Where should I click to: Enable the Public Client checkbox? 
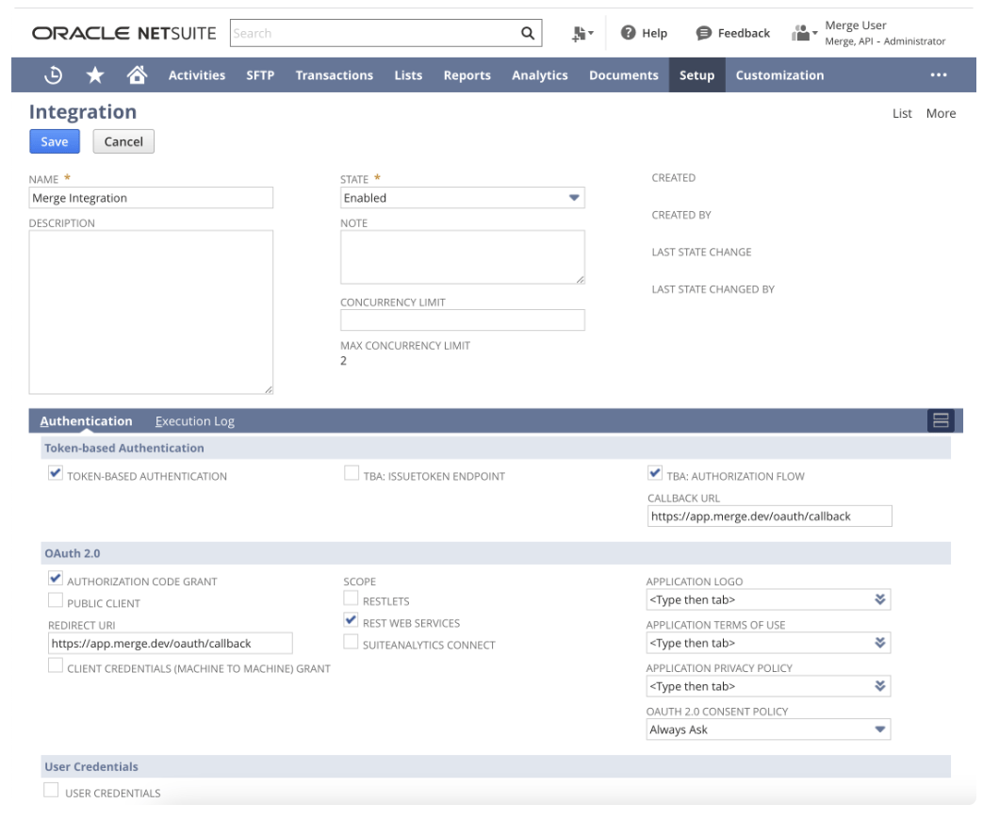pyautogui.click(x=56, y=600)
